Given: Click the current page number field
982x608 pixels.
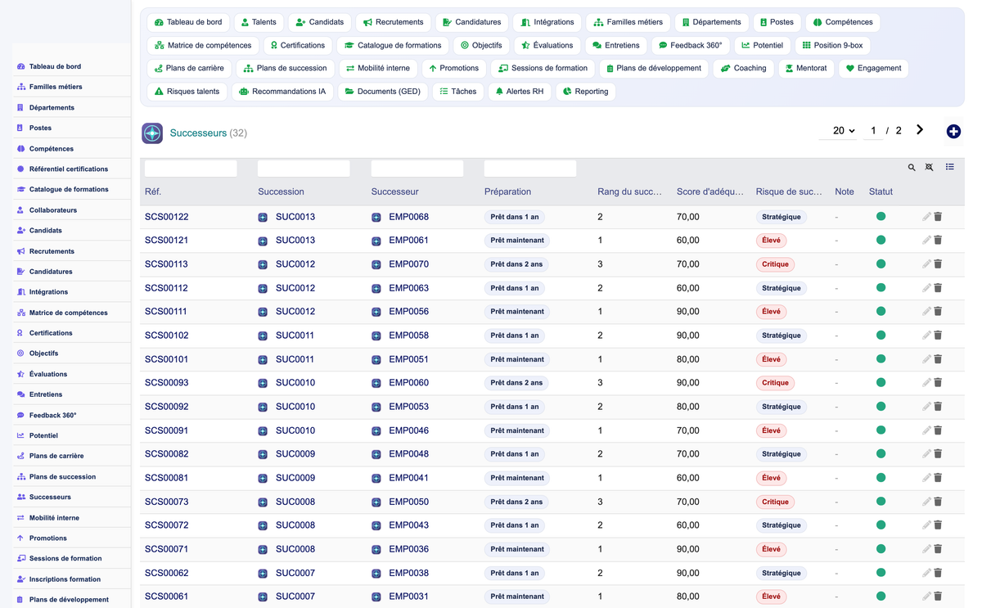Looking at the screenshot, I should point(873,131).
